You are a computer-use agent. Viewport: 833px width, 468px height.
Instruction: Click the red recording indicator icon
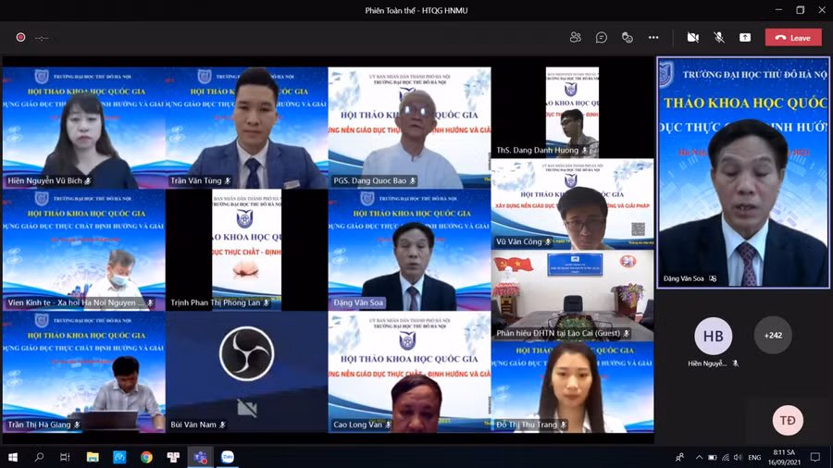(20, 38)
